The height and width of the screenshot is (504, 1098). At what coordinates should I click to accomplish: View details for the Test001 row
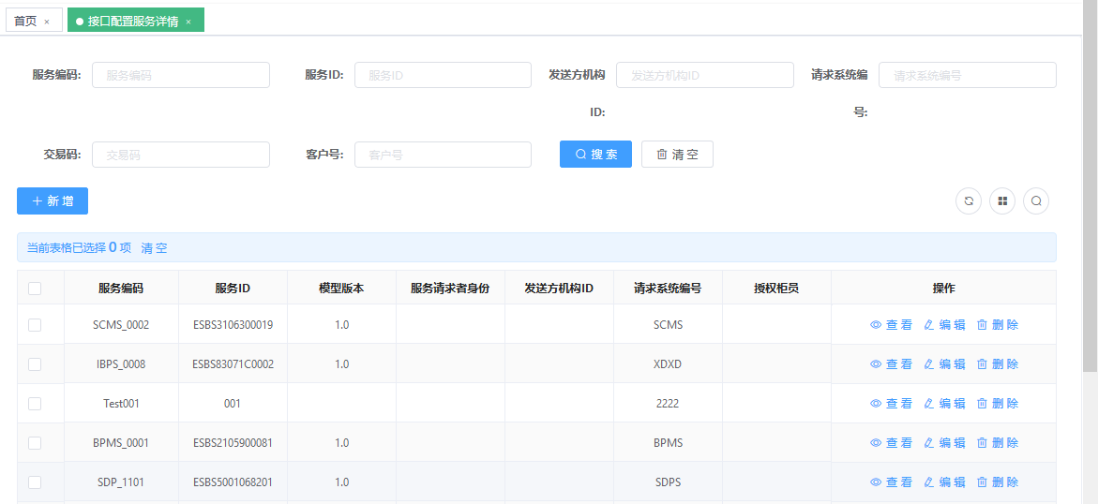tap(891, 403)
